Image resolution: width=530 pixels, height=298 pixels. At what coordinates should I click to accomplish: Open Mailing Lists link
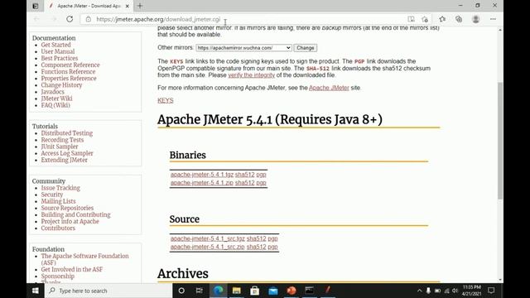coord(59,201)
